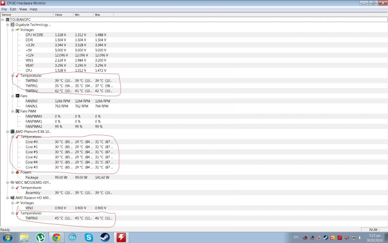Image resolution: width=388 pixels, height=243 pixels.
Task: Collapse the TOUBANOPC root node
Action: [x=3, y=20]
